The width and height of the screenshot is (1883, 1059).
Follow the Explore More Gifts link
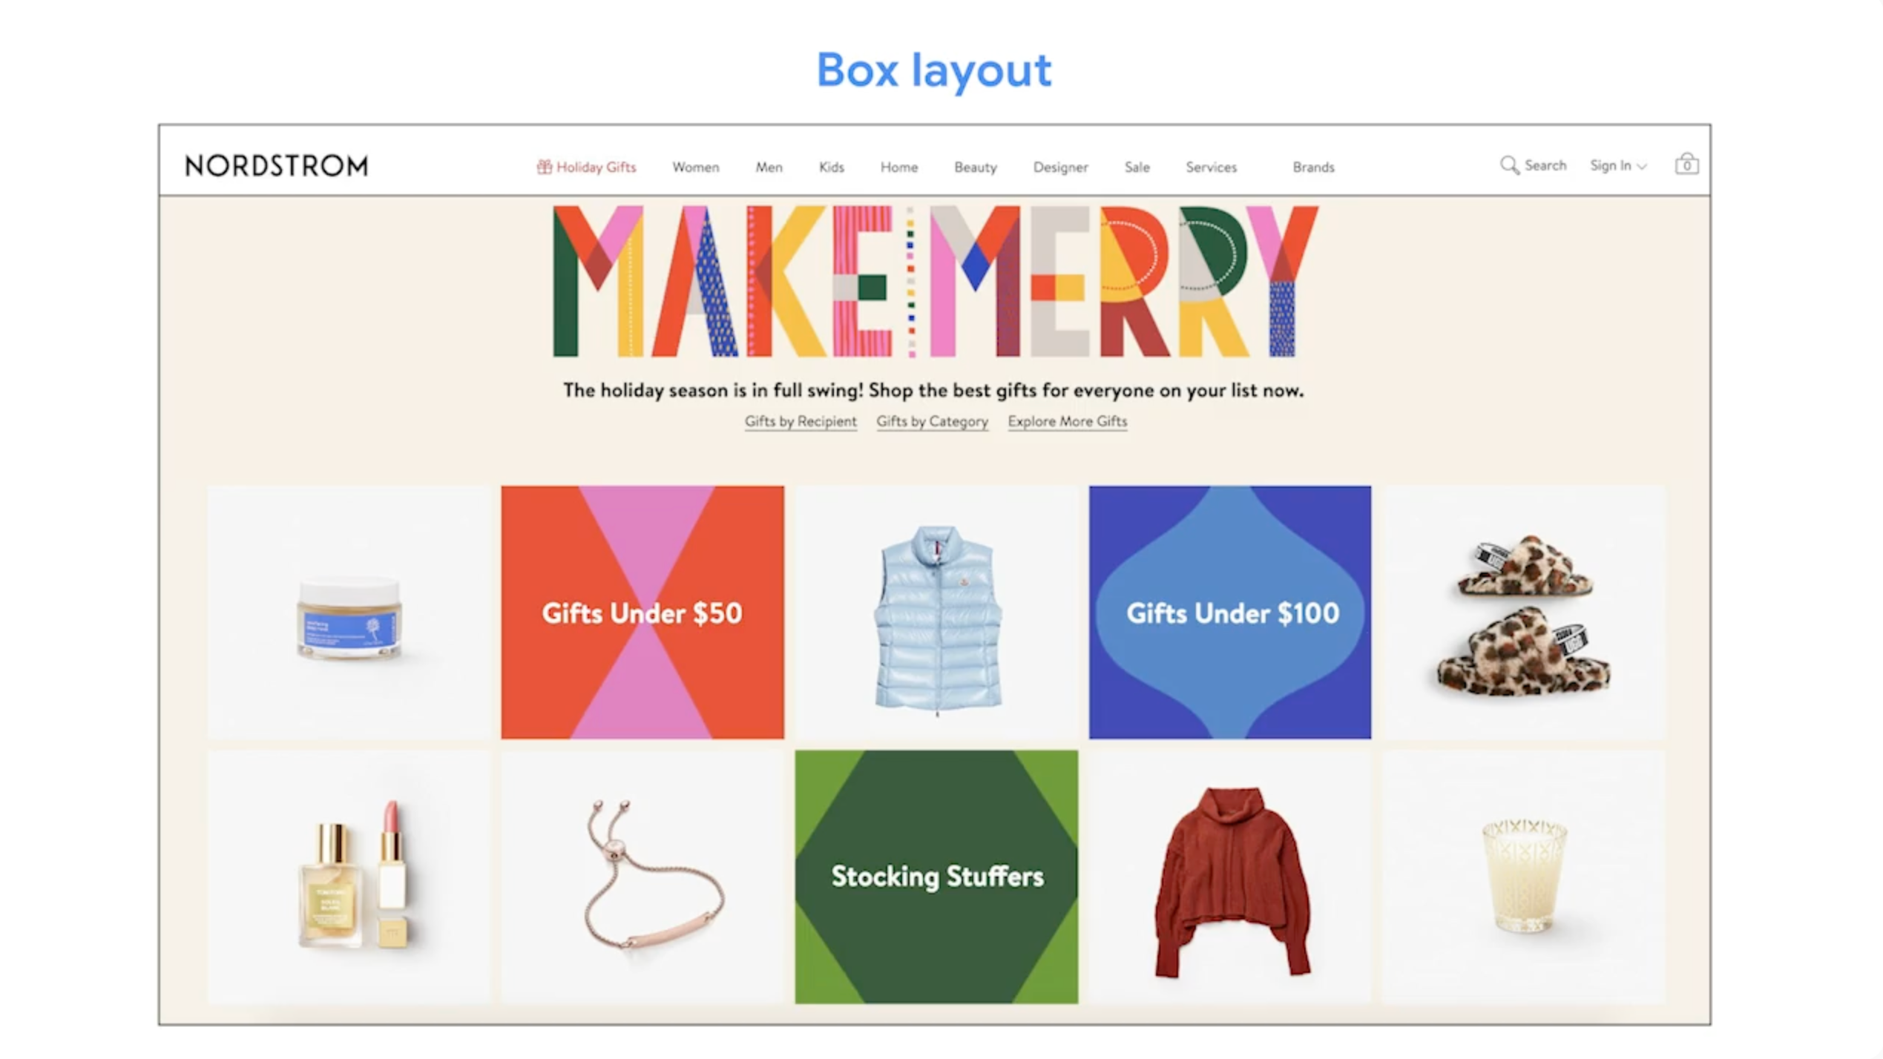pos(1067,421)
